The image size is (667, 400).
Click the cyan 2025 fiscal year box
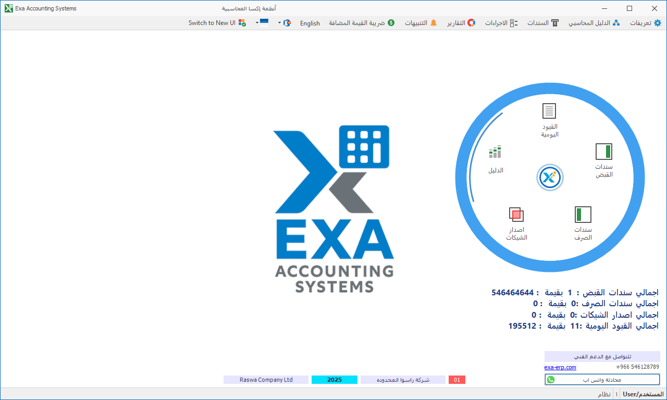tap(335, 380)
